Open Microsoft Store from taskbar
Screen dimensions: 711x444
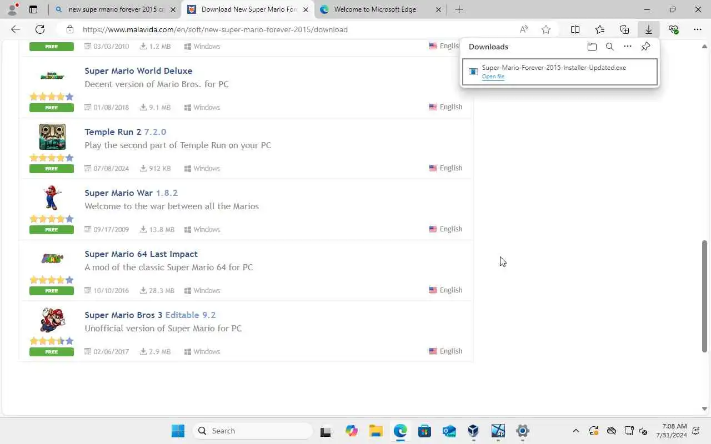tap(425, 431)
